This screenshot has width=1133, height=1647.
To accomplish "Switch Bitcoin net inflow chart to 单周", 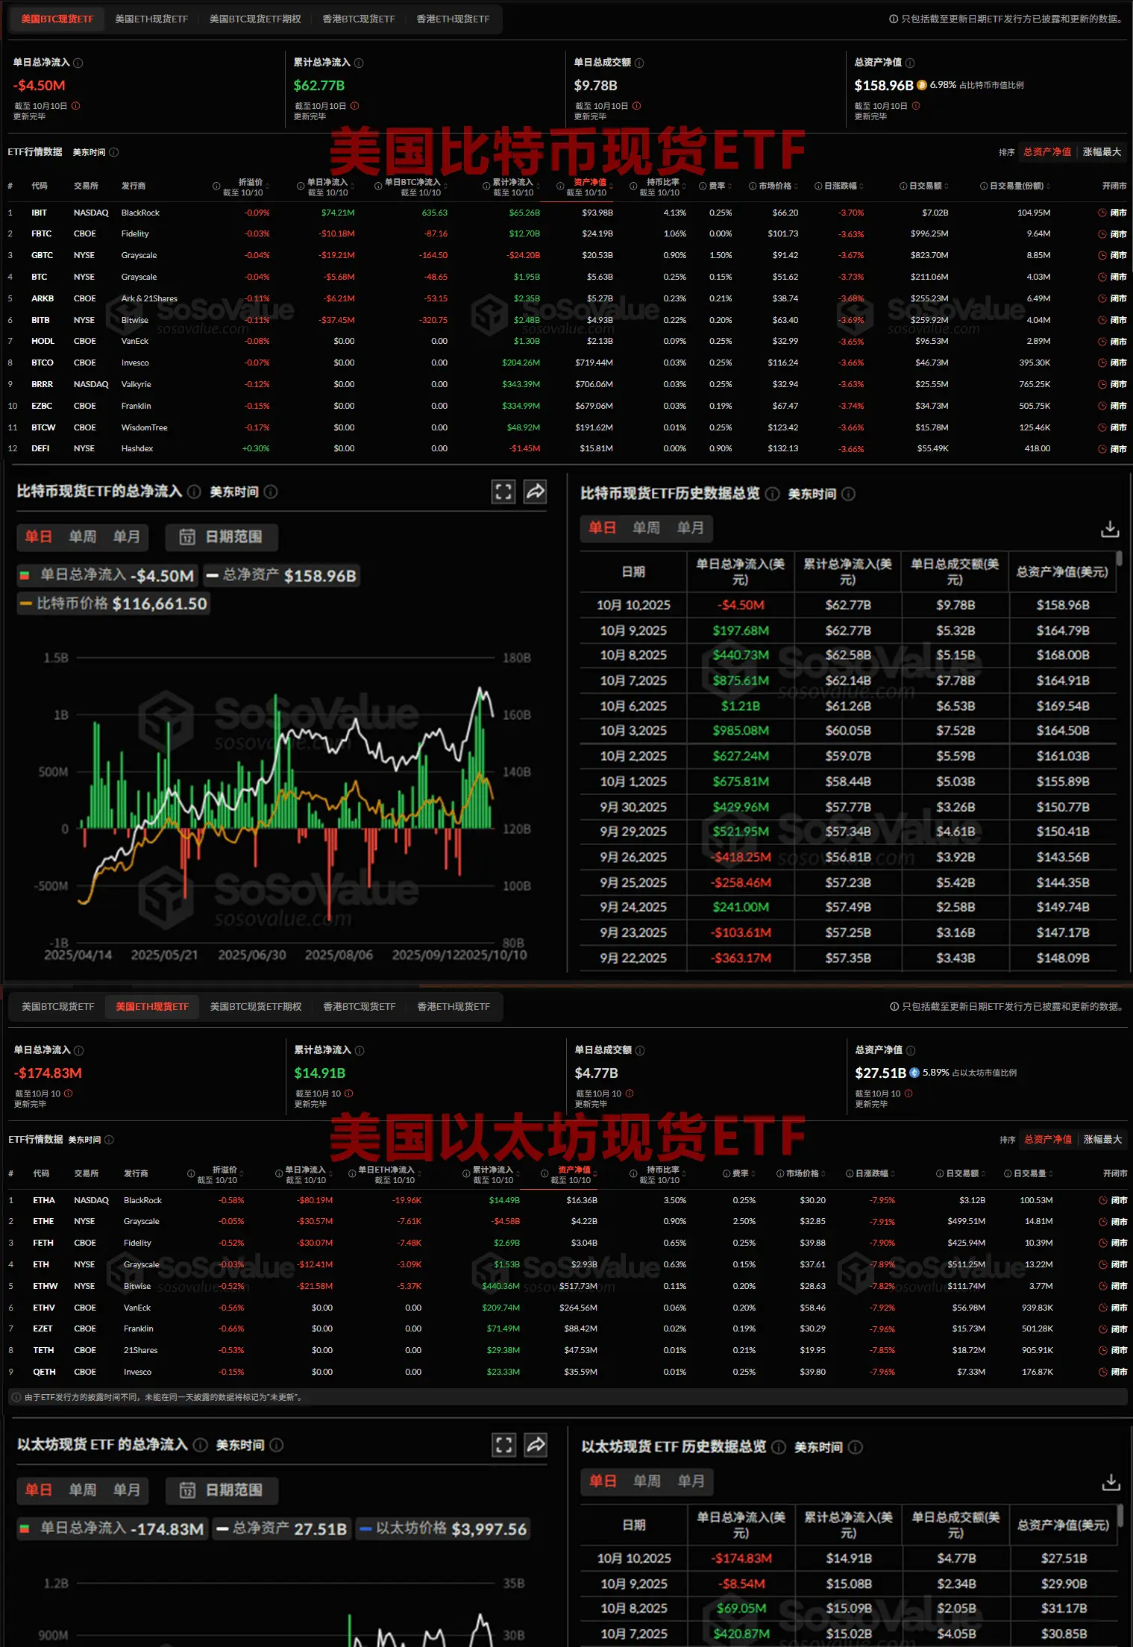I will coord(83,537).
